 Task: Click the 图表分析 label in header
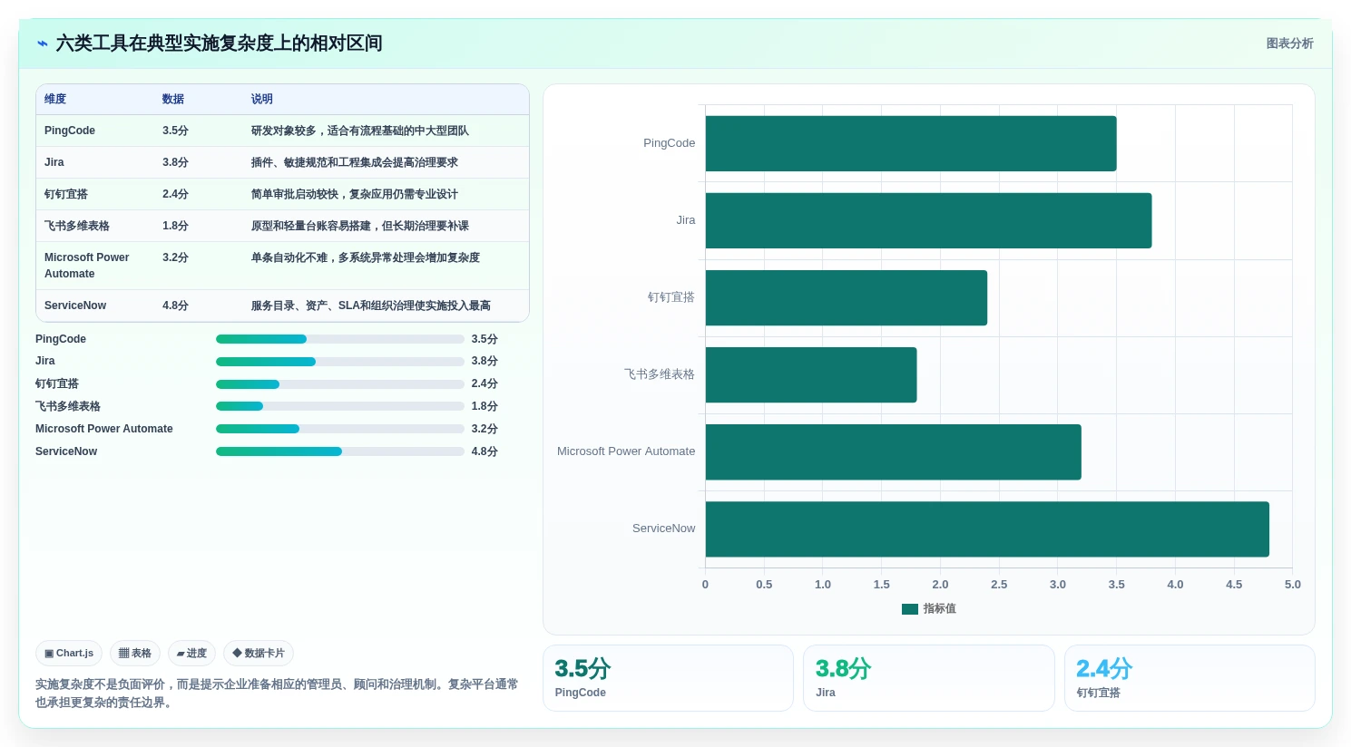(1289, 44)
